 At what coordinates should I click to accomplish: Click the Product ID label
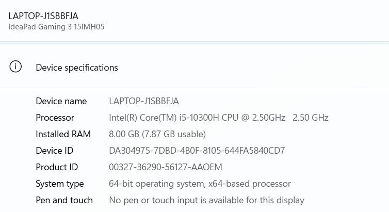coord(57,167)
